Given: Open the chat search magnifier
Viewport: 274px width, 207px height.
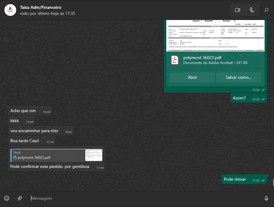Looking at the screenshot, I should [x=266, y=10].
